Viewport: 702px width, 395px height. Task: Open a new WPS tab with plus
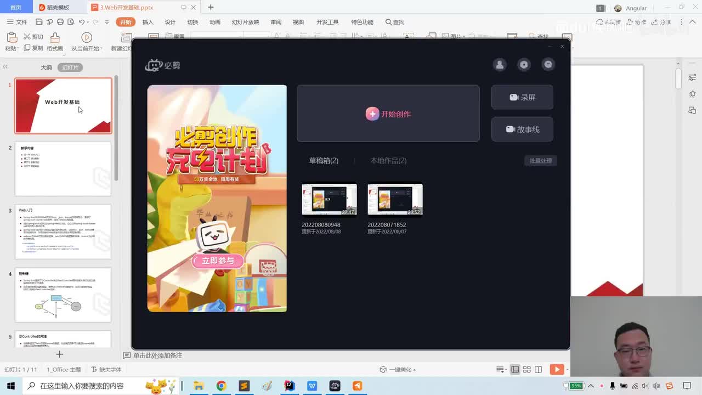(211, 7)
